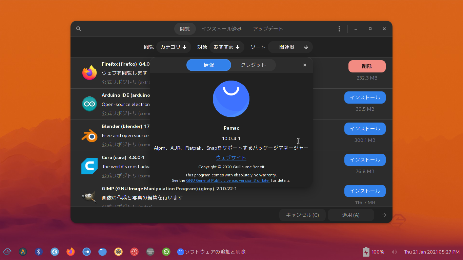The image size is (463, 260).
Task: Launch the Alacritty terminal from the taskbar
Action: click(x=23, y=252)
